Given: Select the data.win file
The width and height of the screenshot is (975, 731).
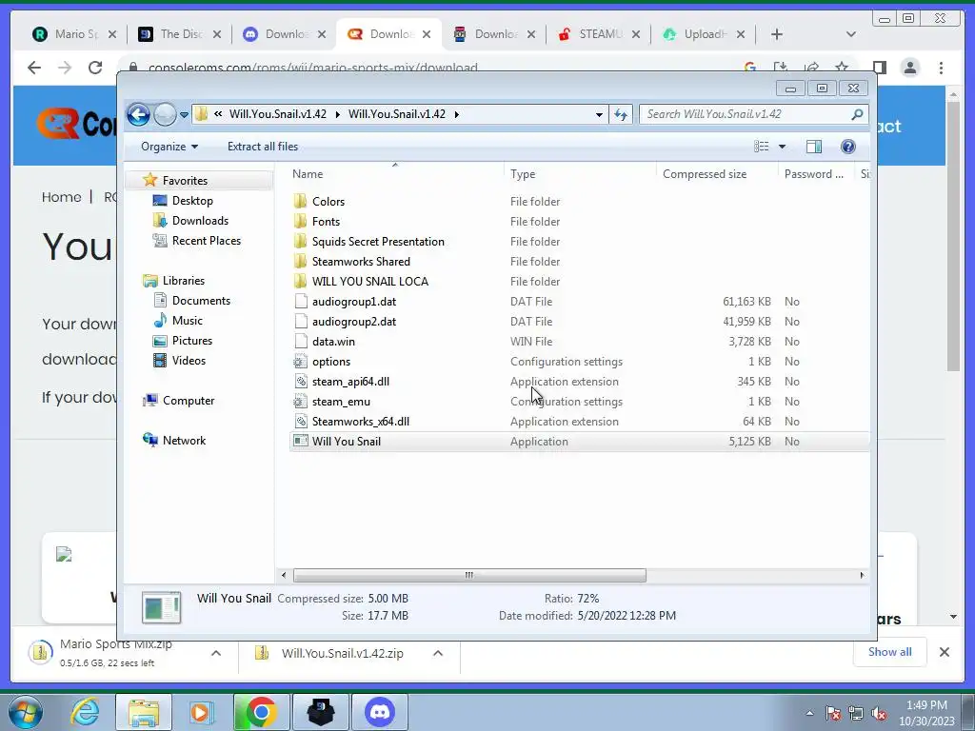Looking at the screenshot, I should [333, 342].
